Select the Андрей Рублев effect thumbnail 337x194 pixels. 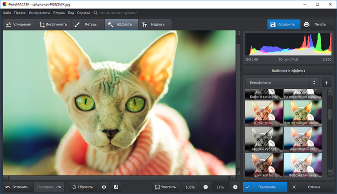(x=263, y=139)
